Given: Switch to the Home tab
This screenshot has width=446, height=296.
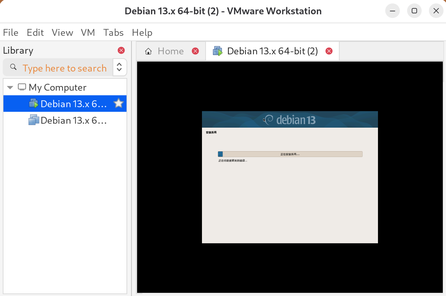Looking at the screenshot, I should click(x=171, y=51).
